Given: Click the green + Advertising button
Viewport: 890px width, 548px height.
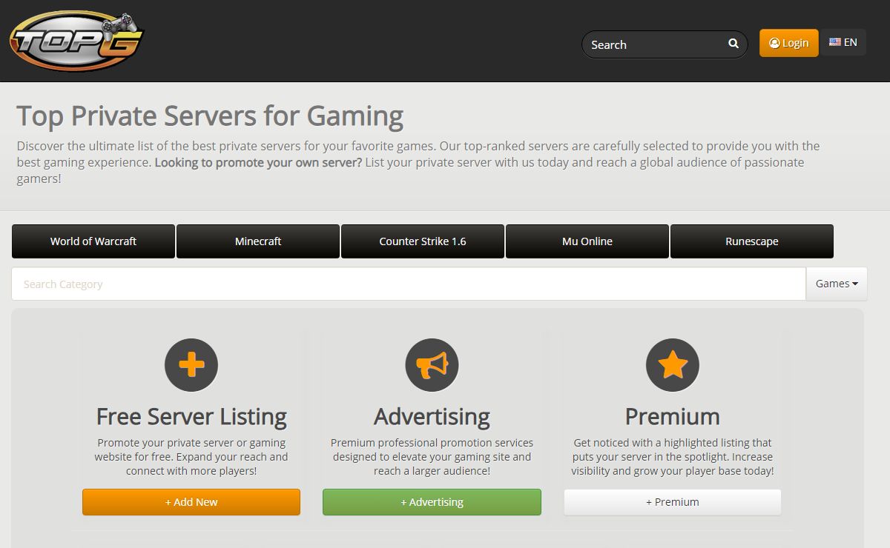Looking at the screenshot, I should click(432, 502).
